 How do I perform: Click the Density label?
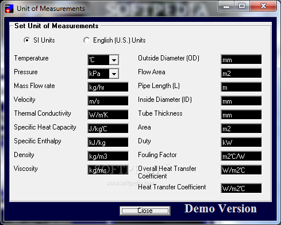(x=24, y=155)
